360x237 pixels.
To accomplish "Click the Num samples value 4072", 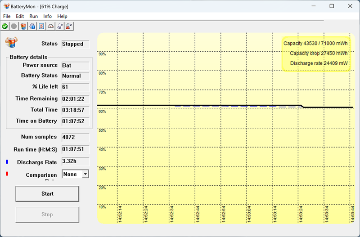I will coord(76,137).
